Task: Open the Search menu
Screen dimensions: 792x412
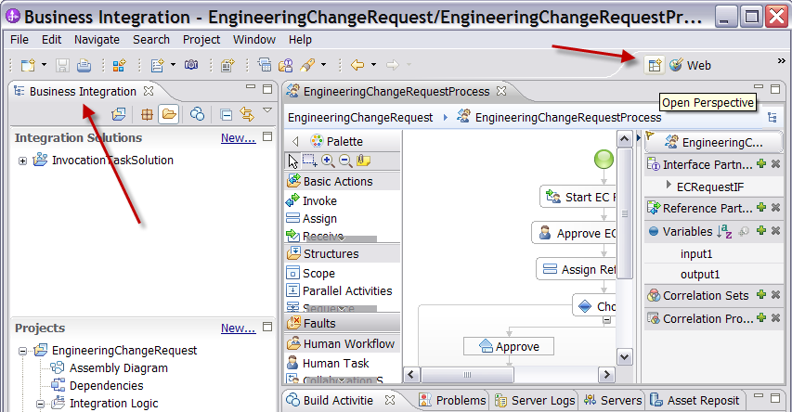Action: (151, 39)
